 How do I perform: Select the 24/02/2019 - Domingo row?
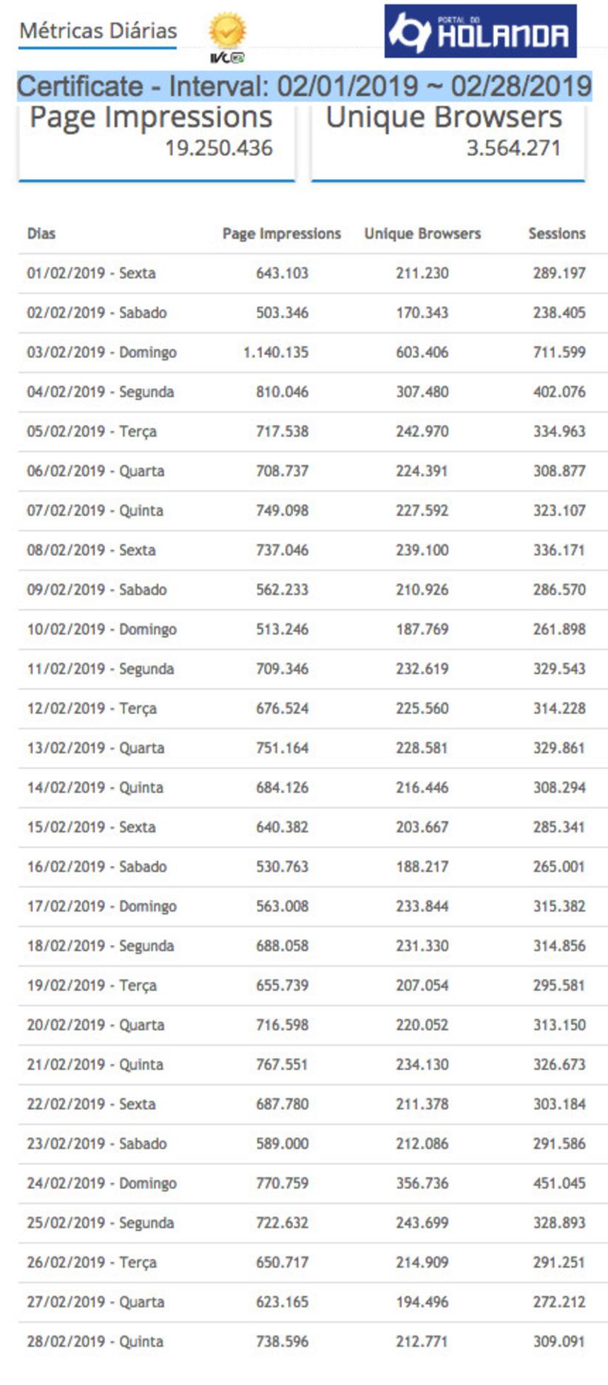click(x=102, y=1183)
